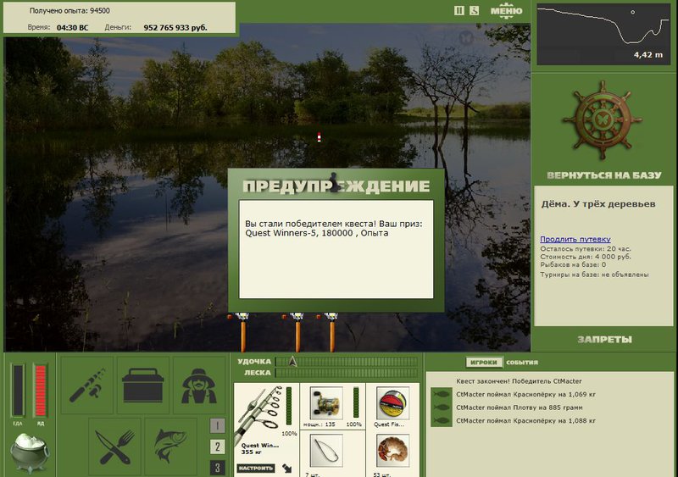Click the fish icon beside the 1,069 кг event
The height and width of the screenshot is (477, 678).
[441, 394]
